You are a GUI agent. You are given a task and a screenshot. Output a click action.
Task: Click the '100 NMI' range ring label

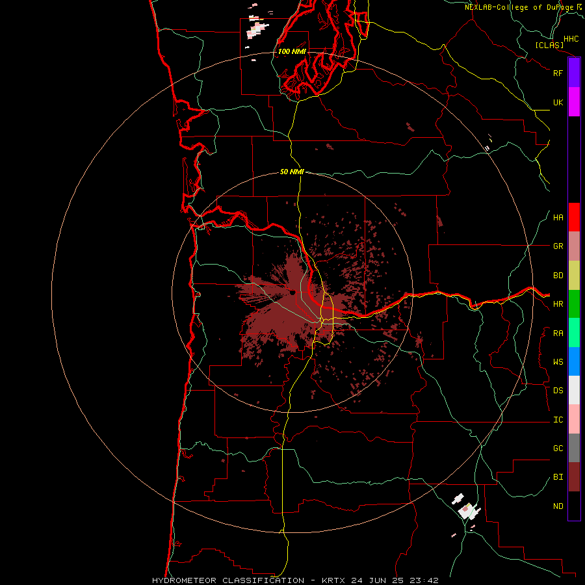292,51
